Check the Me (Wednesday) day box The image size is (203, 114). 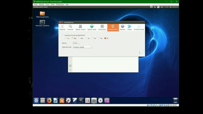pos(79,38)
